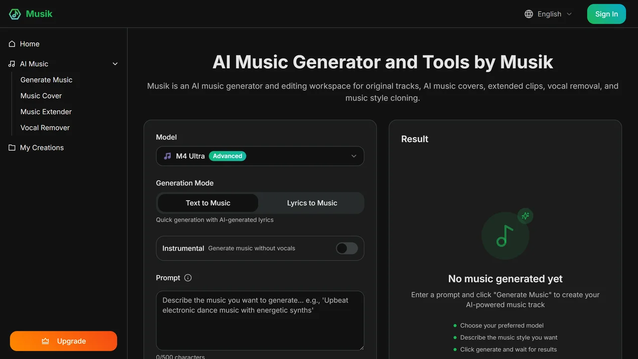
Task: Open the English language dropdown
Action: 548,14
